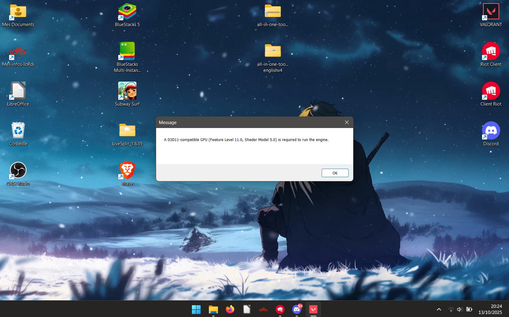The height and width of the screenshot is (317, 509).
Task: Open the Wi-Fi network tray icon
Action: [x=451, y=309]
